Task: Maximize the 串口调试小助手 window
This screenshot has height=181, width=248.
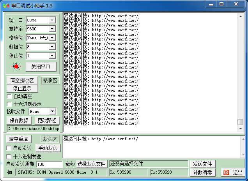Action: point(221,4)
